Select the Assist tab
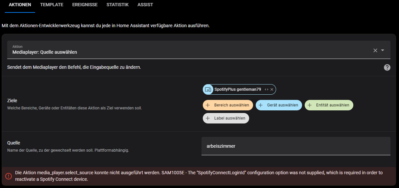The image size is (399, 188). (x=145, y=5)
